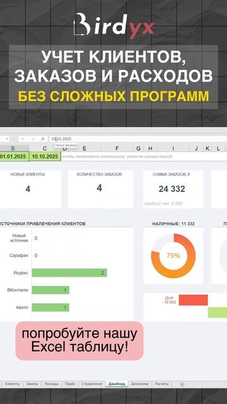
Task: Select column C header
Action: (45, 148)
